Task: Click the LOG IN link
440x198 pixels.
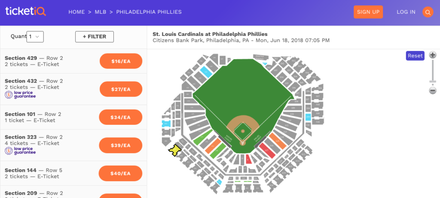Action: click(406, 12)
